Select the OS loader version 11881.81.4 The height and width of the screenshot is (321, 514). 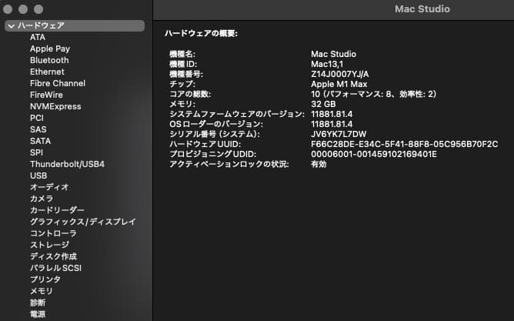click(332, 124)
